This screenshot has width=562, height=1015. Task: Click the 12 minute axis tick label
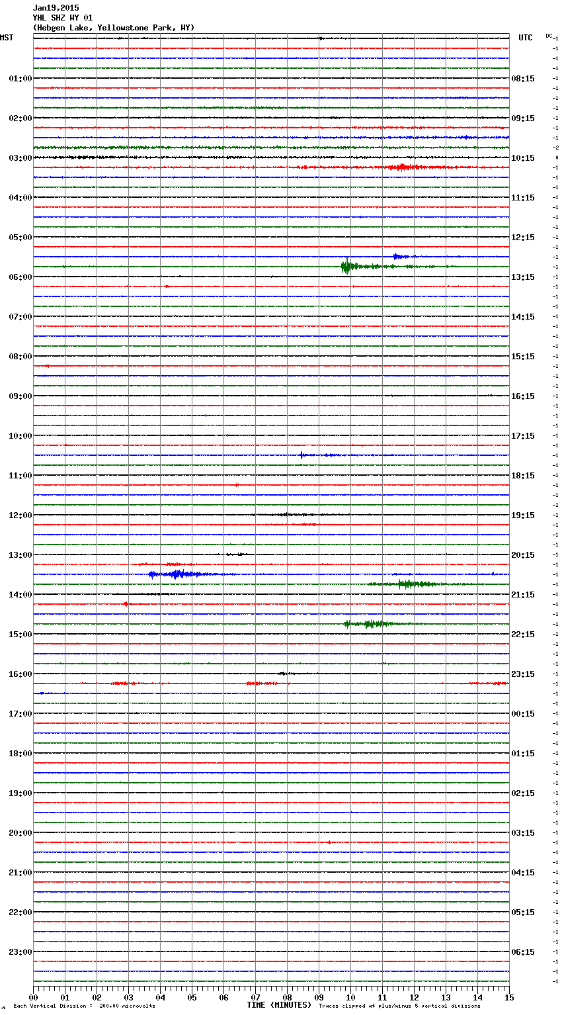(414, 998)
